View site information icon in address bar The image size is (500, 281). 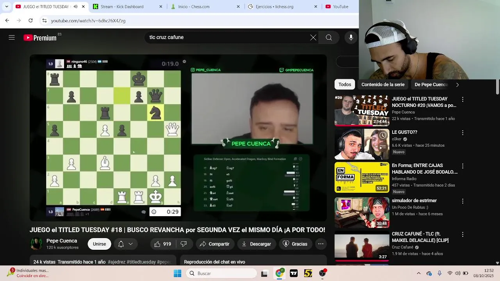click(x=45, y=21)
